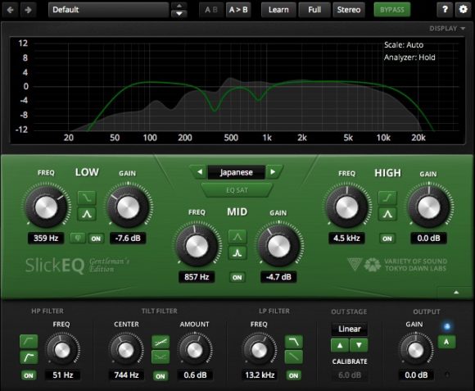Screen dimensions: 475x391
Task: Click the tilt filter center knob
Action: [126, 350]
